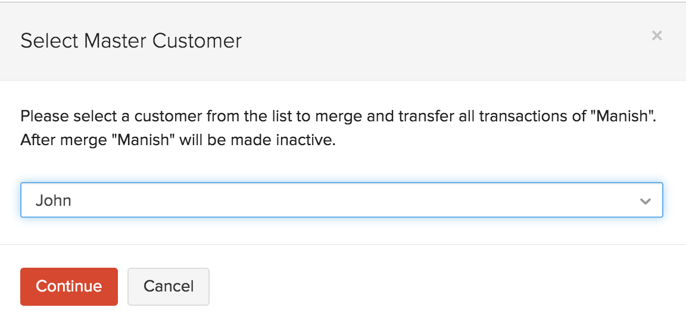Close the Select Master Customer dialog

(657, 36)
